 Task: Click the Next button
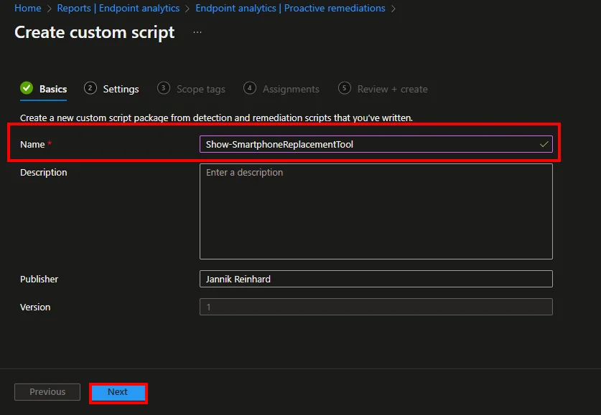118,392
